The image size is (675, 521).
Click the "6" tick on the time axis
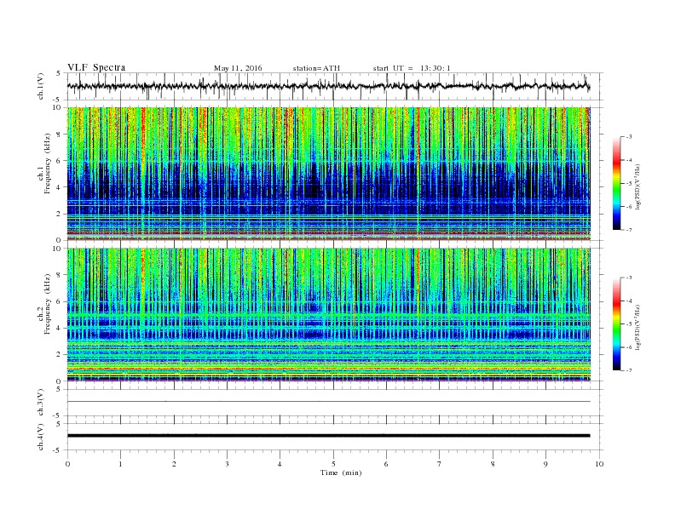point(386,464)
